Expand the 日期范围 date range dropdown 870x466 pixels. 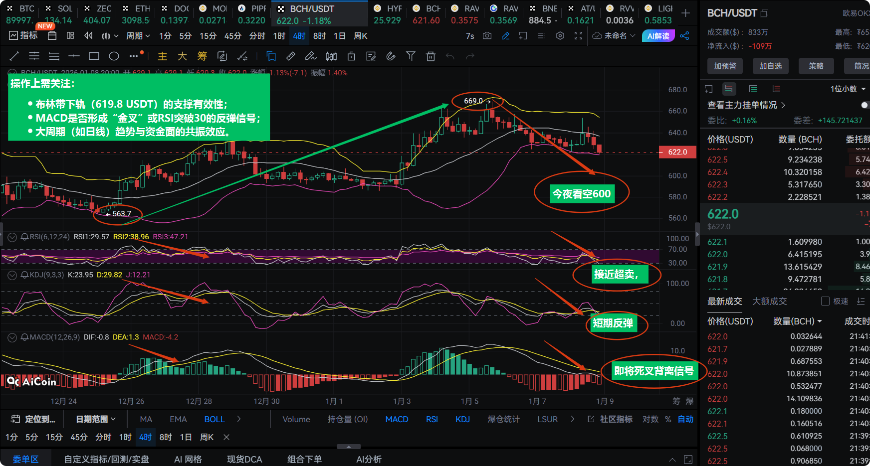[x=95, y=419]
